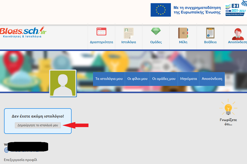Screen dimensions: 247x164
Task: Click the redacted username handle
Action: click(x=26, y=150)
